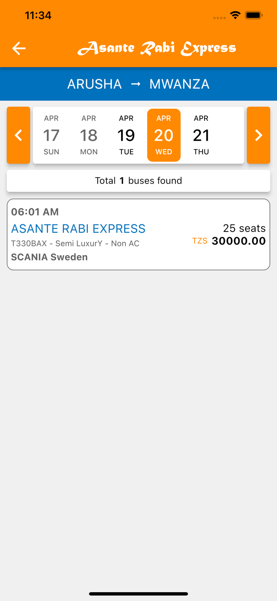
Task: Click the right chevron to see later dates
Action: [x=258, y=135]
